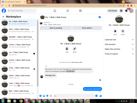Choose a sticker in composer
137x103 pixels.
click(x=47, y=96)
